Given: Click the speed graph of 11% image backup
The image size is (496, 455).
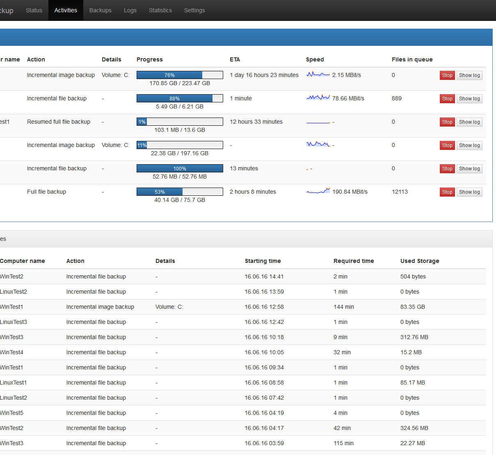Looking at the screenshot, I should [318, 145].
